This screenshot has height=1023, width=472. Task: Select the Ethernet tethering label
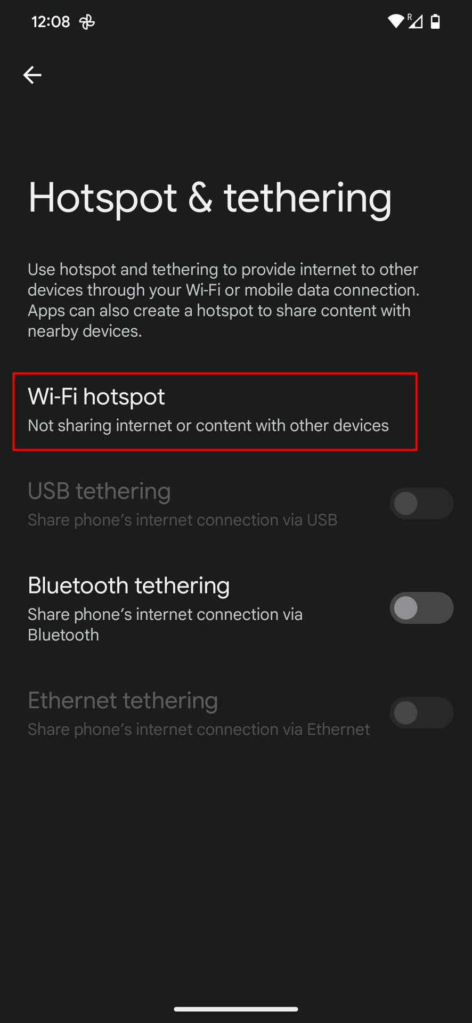click(123, 701)
